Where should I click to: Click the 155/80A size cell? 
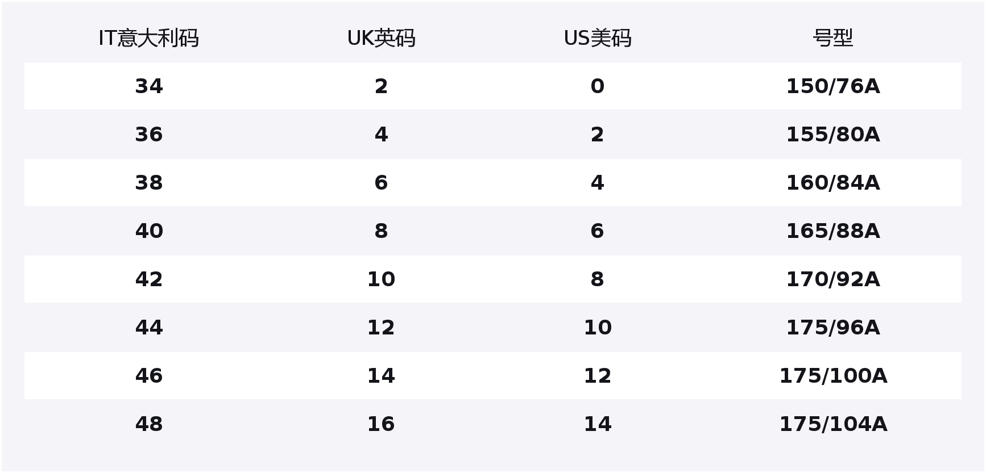pos(832,135)
